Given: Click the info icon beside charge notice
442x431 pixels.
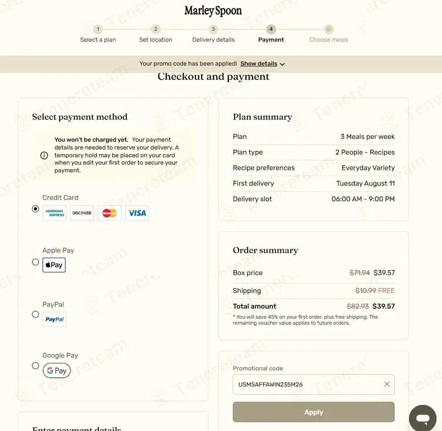Looking at the screenshot, I should 44,155.
